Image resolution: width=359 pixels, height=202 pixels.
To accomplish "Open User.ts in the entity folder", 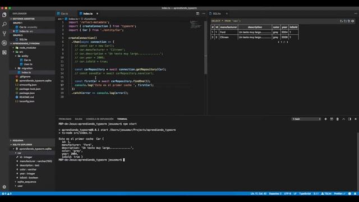I will [28, 65].
